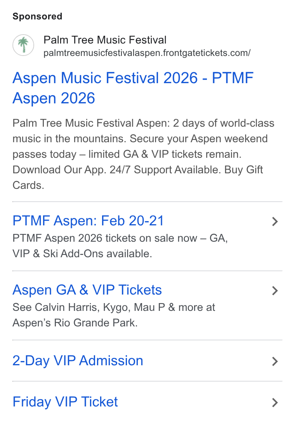Open the Aspen Music Festival 2026 headline link
This screenshot has width=295, height=422.
click(133, 88)
